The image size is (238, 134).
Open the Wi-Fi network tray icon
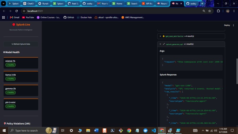[x=211, y=130]
